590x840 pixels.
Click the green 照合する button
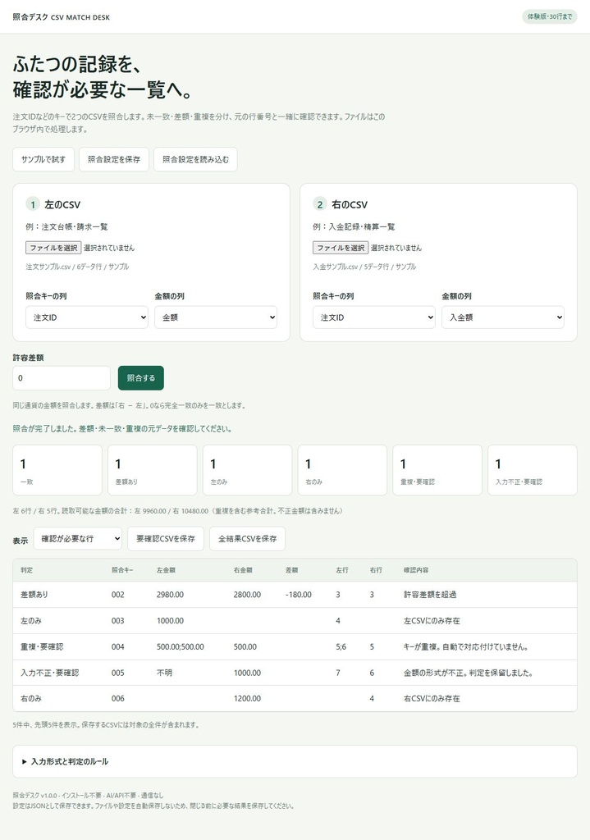(141, 377)
